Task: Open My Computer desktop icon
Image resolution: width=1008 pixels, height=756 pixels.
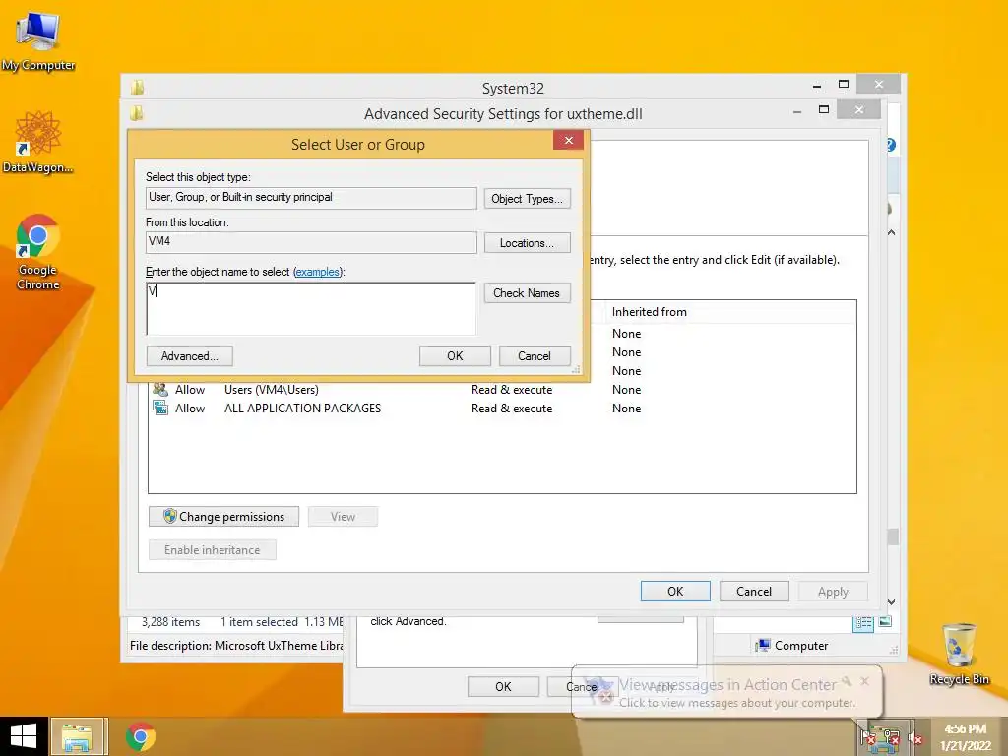Action: click(38, 41)
